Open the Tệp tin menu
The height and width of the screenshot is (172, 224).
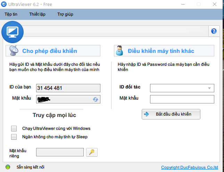tap(11, 14)
